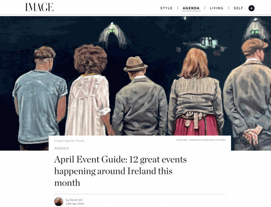
Task: Click the April Event Guide headline
Action: point(121,171)
